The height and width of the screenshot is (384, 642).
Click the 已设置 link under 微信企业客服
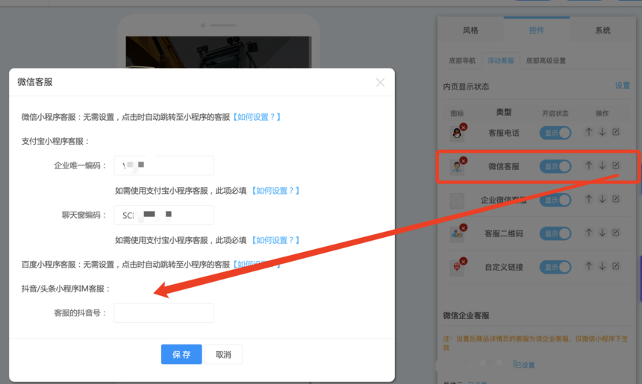(525, 365)
